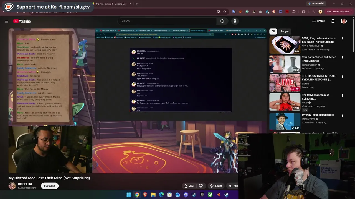Open Microsoft Edge from the taskbar

tap(161, 195)
